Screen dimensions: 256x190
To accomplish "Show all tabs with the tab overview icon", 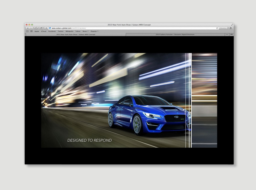I will pyautogui.click(x=231, y=34).
